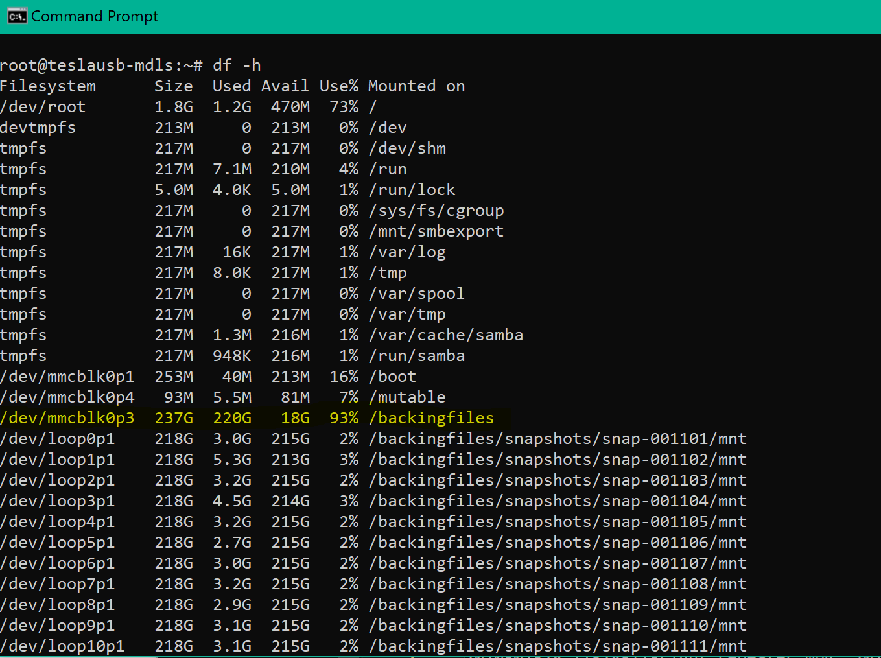The height and width of the screenshot is (658, 881).
Task: Click the '/mnt/smbexport' mount point
Action: pos(436,231)
